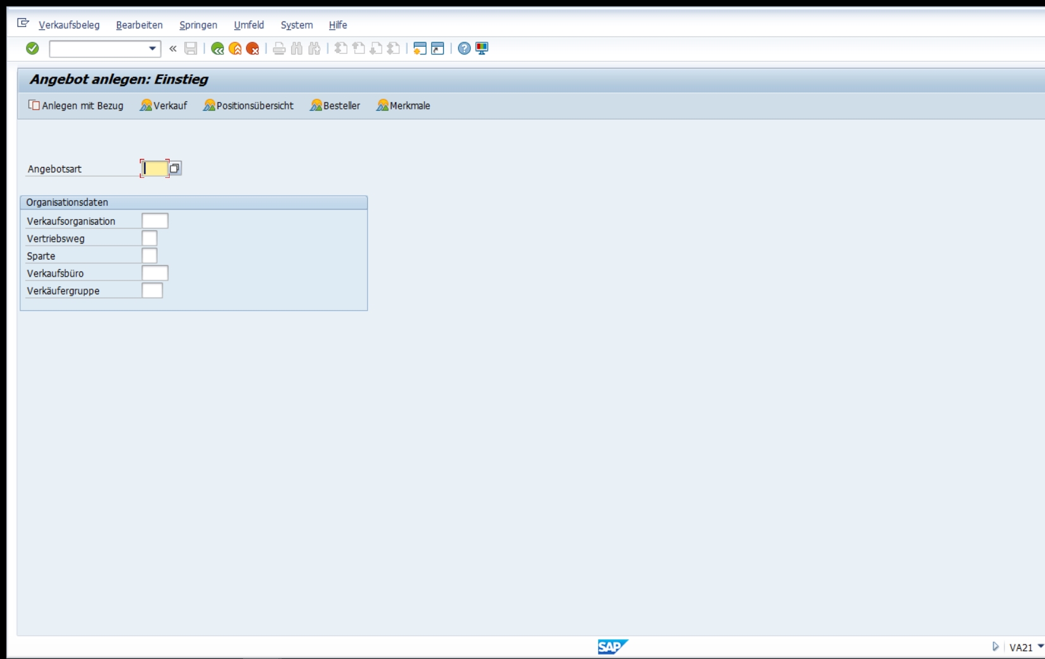Click the Verkaufsorganisation input field

pyautogui.click(x=154, y=221)
